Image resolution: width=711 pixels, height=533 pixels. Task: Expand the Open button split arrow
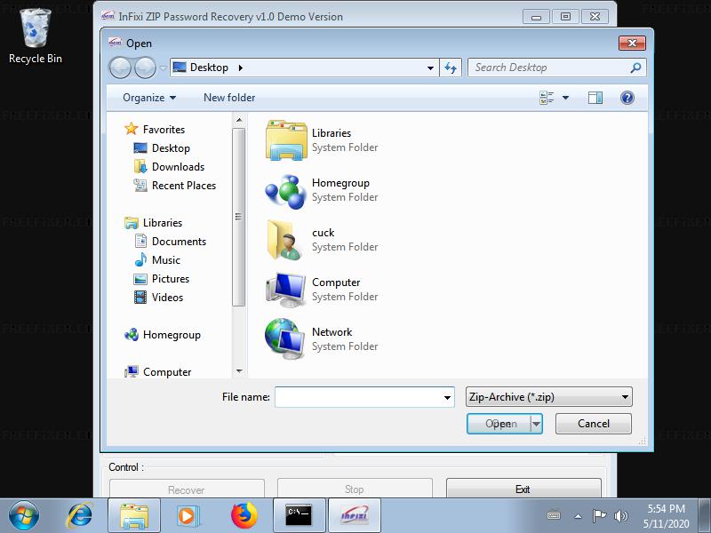click(x=536, y=425)
